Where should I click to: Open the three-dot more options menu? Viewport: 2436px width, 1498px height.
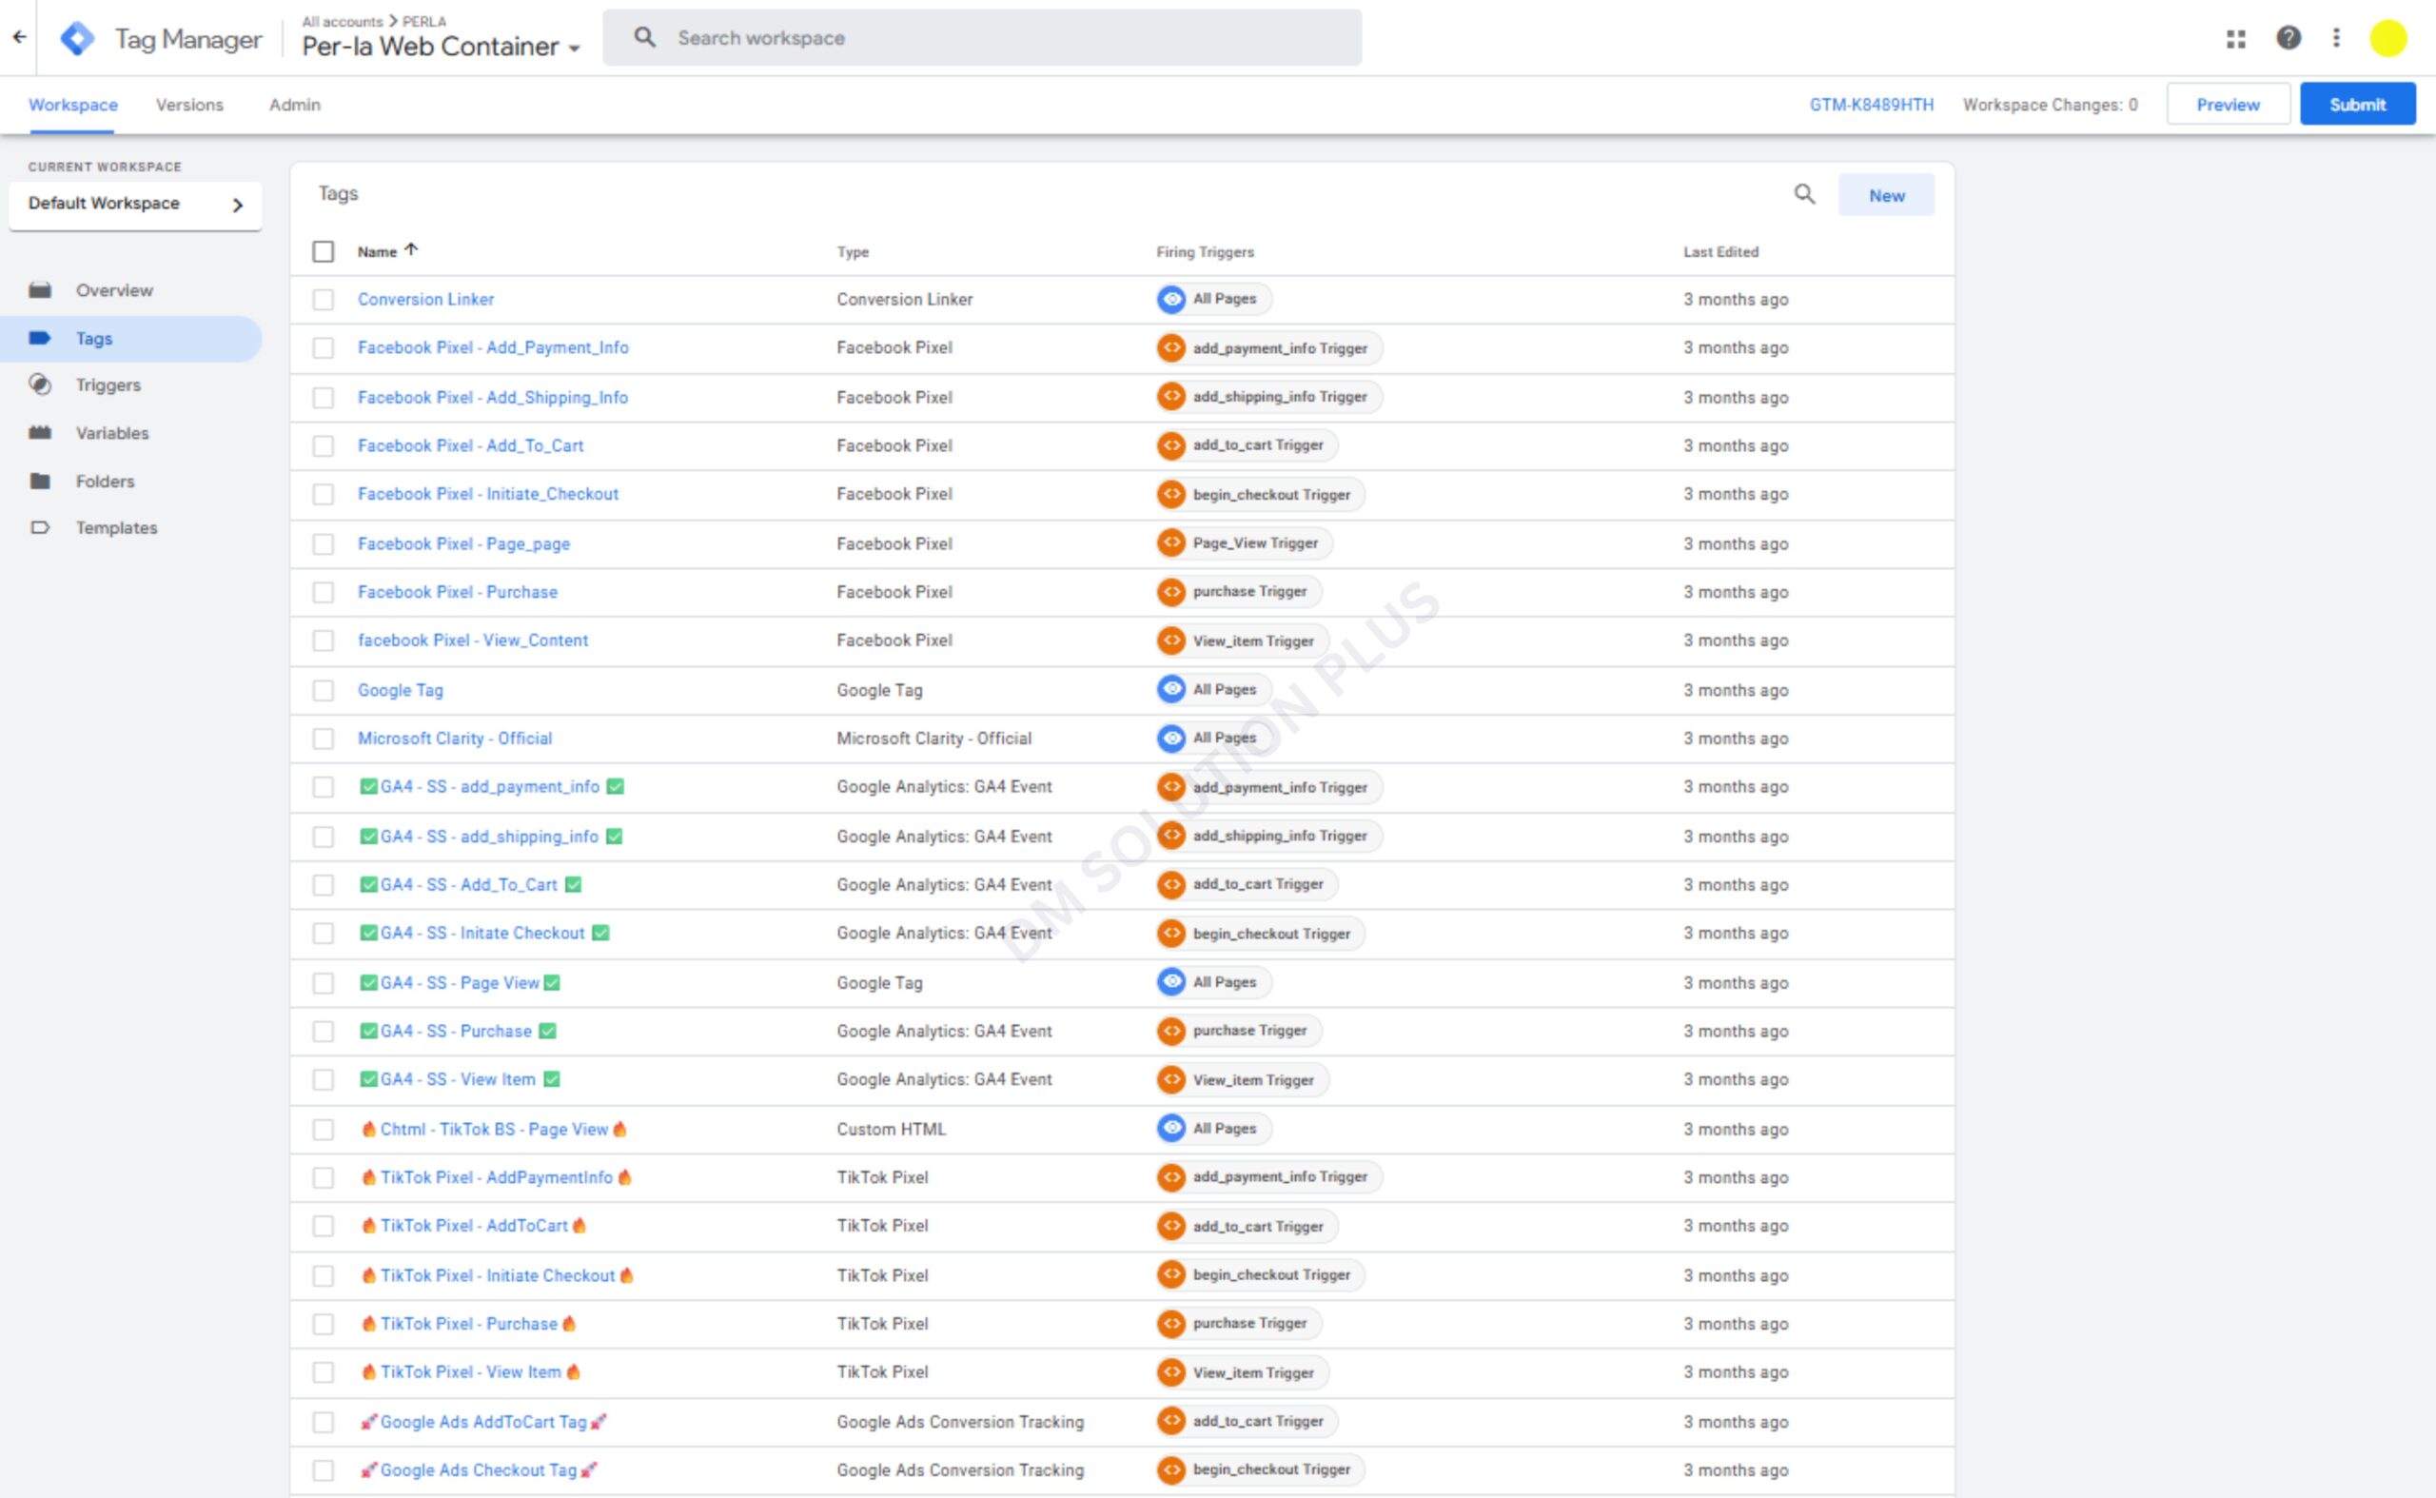pos(2336,39)
